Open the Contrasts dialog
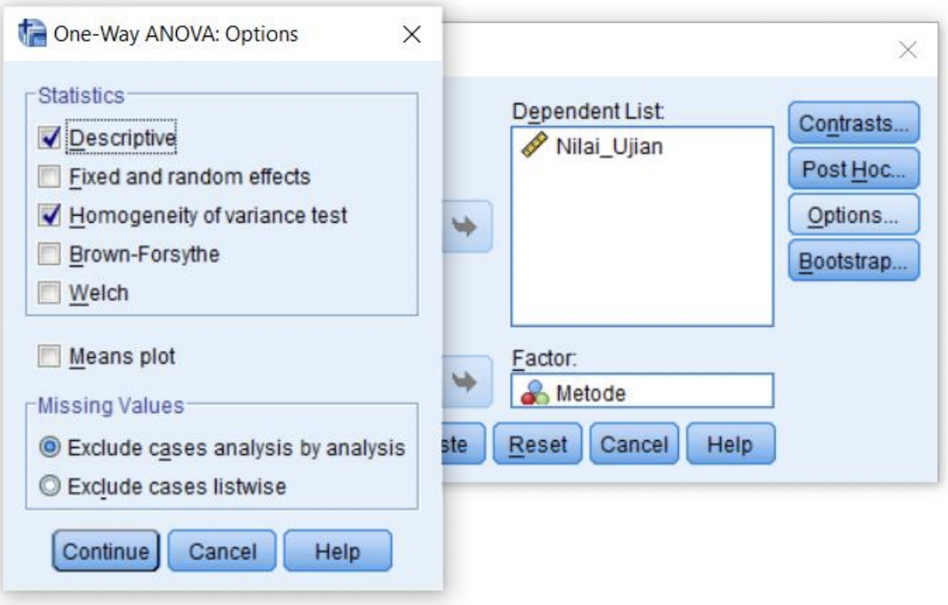Image resolution: width=948 pixels, height=605 pixels. click(x=853, y=123)
